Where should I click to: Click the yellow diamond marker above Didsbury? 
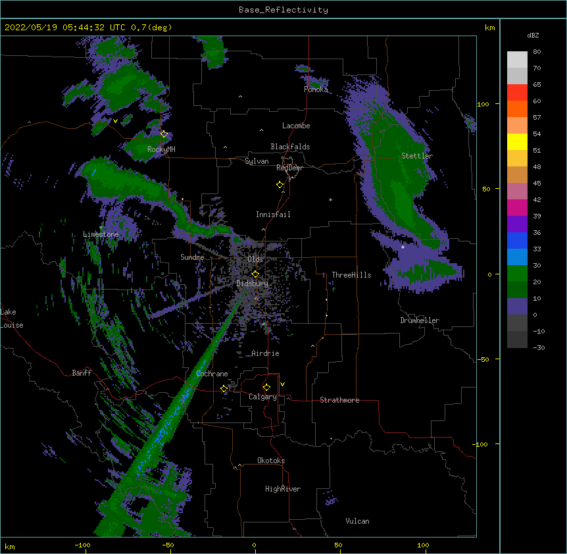[x=255, y=274]
